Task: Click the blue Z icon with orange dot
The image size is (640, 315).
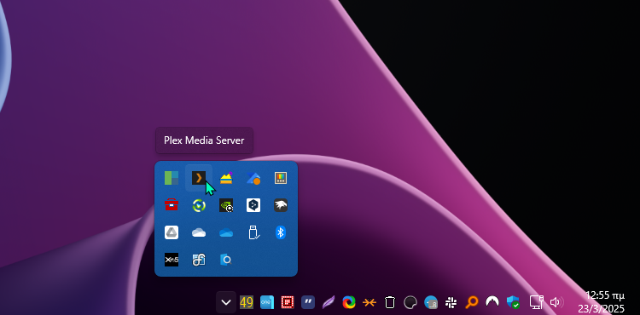Action: point(253,178)
